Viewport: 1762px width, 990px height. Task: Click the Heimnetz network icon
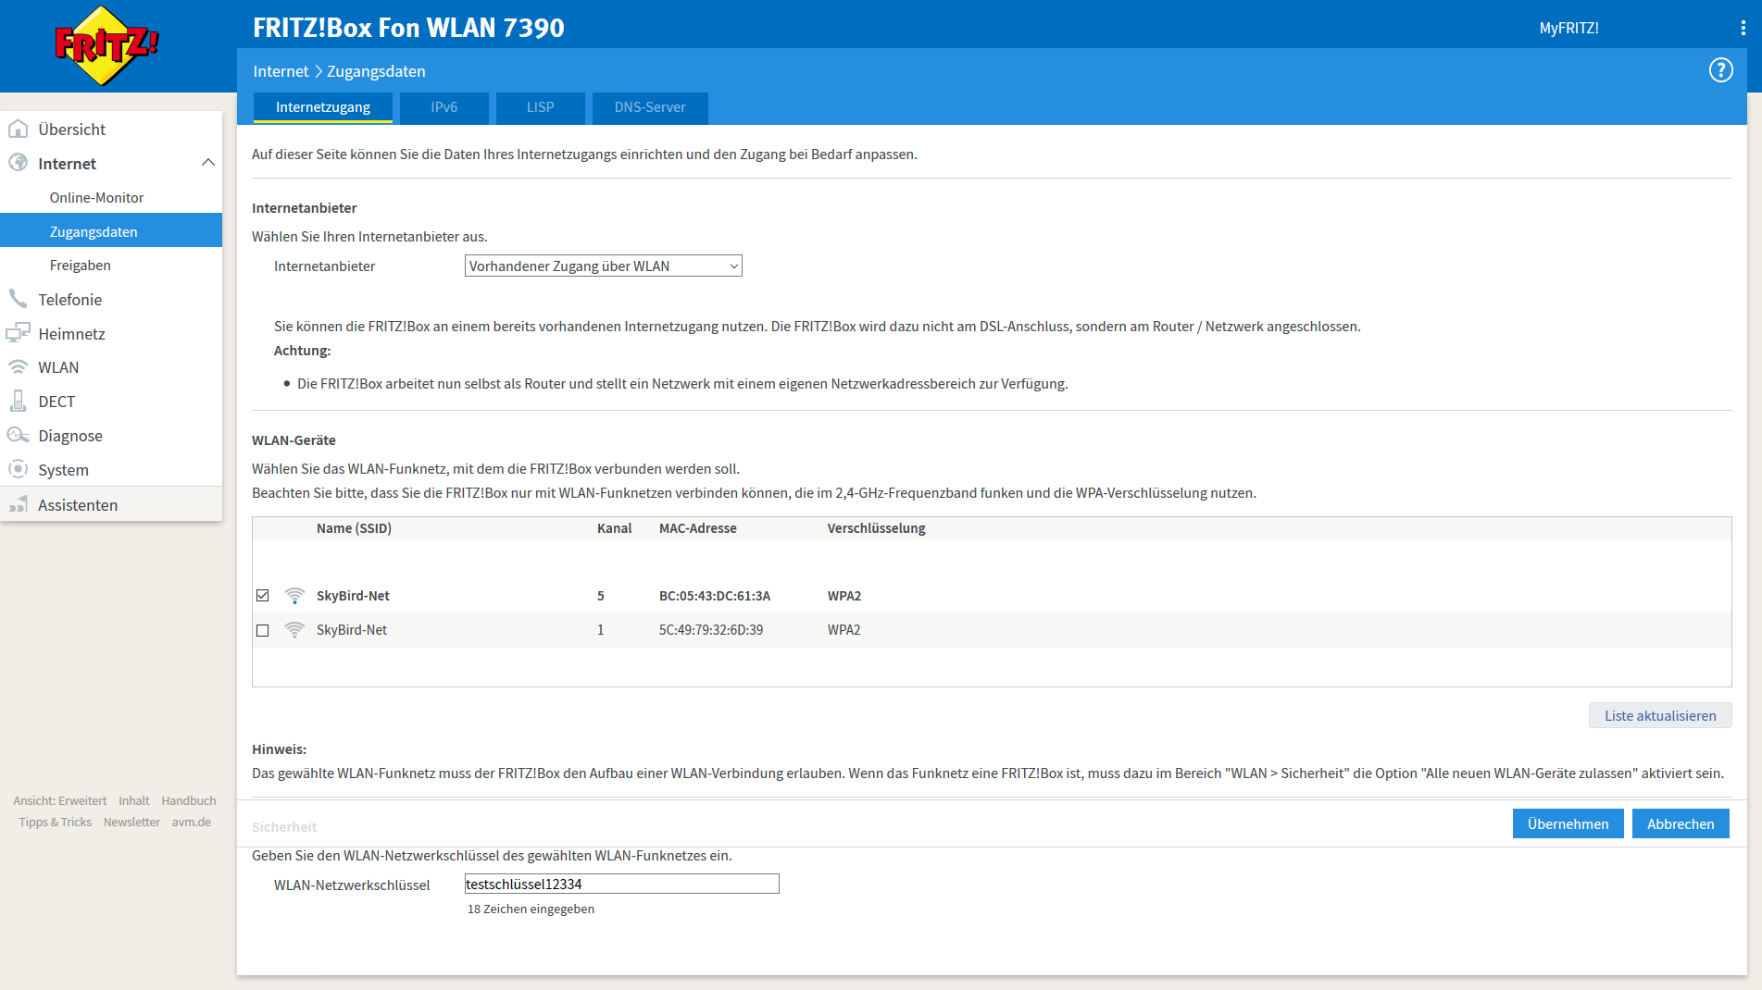pos(18,333)
